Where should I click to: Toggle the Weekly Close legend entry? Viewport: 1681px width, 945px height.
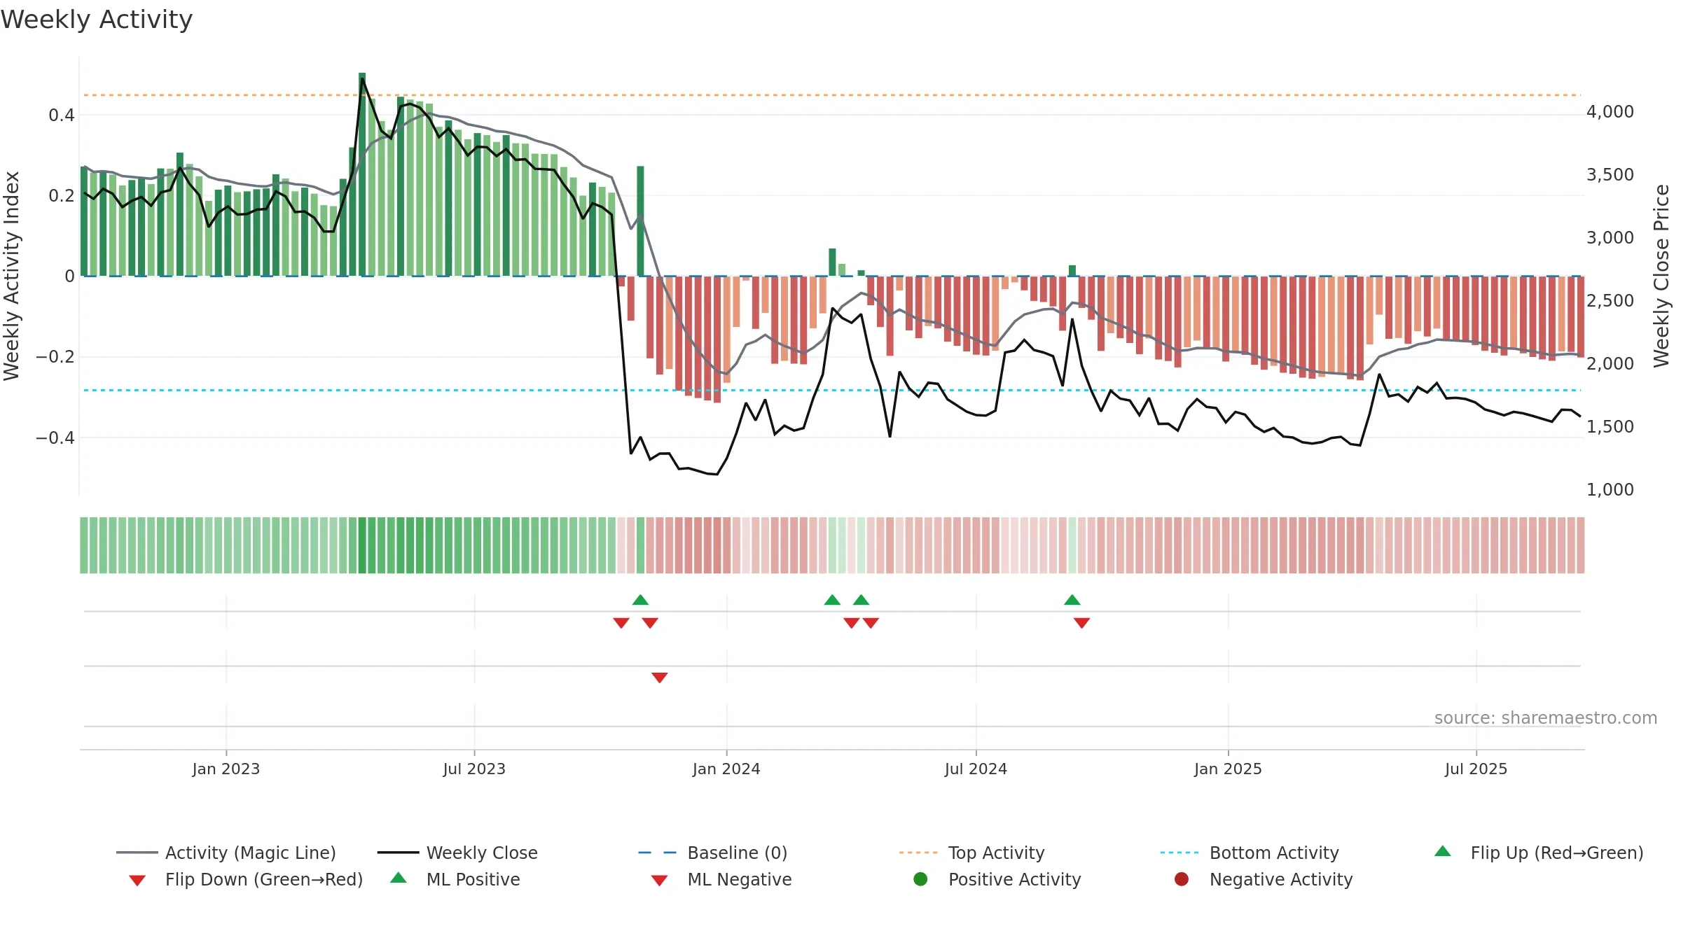coord(457,853)
